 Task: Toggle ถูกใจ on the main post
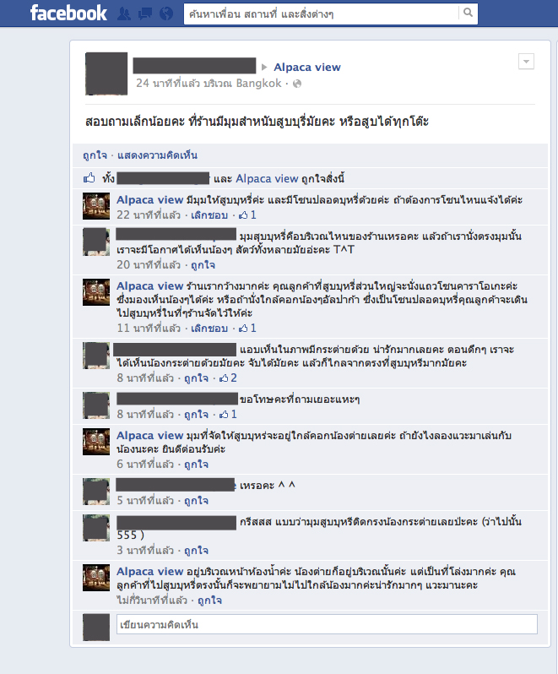click(95, 155)
